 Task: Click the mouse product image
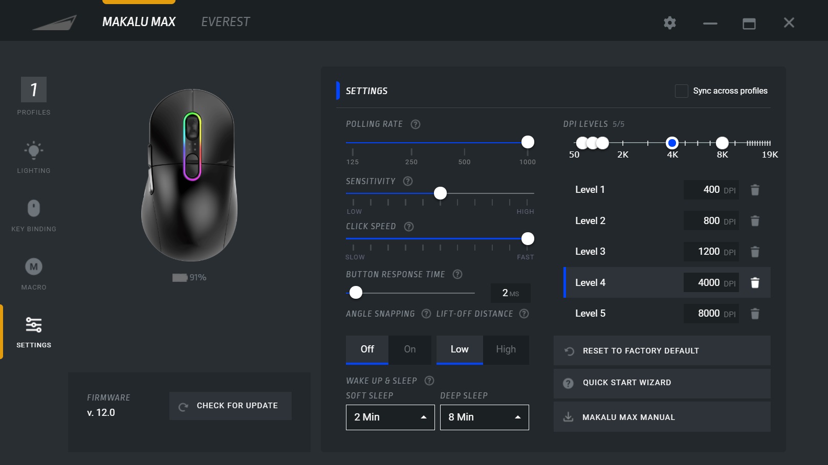tap(189, 175)
